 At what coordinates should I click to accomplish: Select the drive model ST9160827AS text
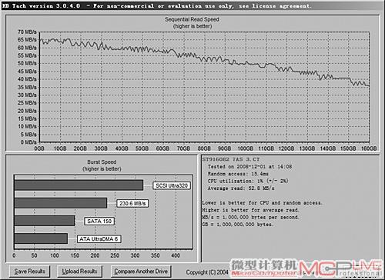tap(231, 159)
